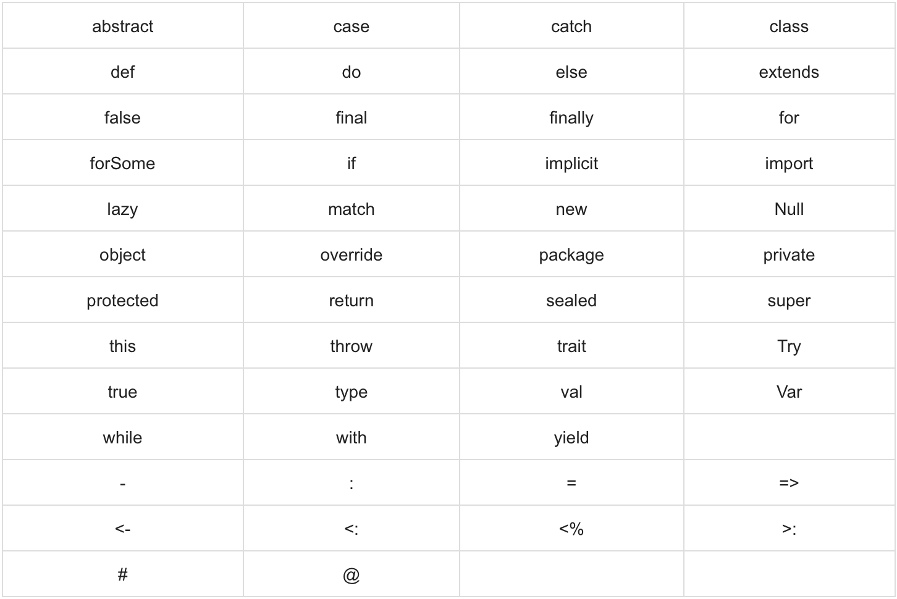The width and height of the screenshot is (897, 599).
Task: Click the 'extends' keyword cell
Action: [789, 72]
